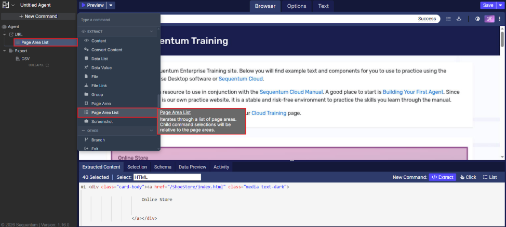Switch to the Options tab
The height and width of the screenshot is (227, 506).
pos(297,6)
